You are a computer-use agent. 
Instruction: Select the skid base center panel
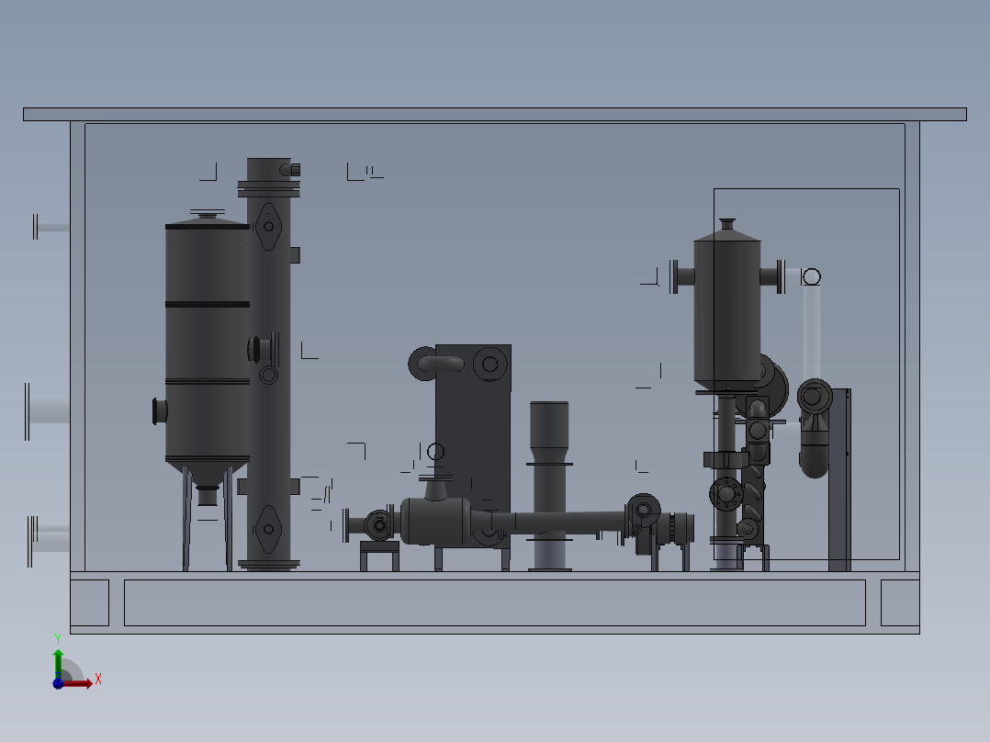coord(494,603)
